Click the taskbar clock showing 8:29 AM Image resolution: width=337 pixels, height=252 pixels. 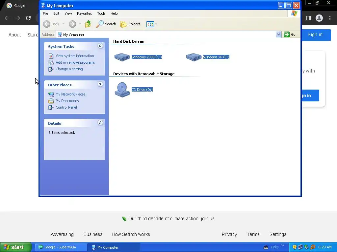(x=325, y=247)
